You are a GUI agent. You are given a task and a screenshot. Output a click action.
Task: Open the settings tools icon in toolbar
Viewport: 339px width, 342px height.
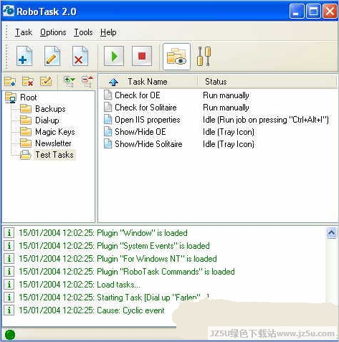tap(204, 57)
